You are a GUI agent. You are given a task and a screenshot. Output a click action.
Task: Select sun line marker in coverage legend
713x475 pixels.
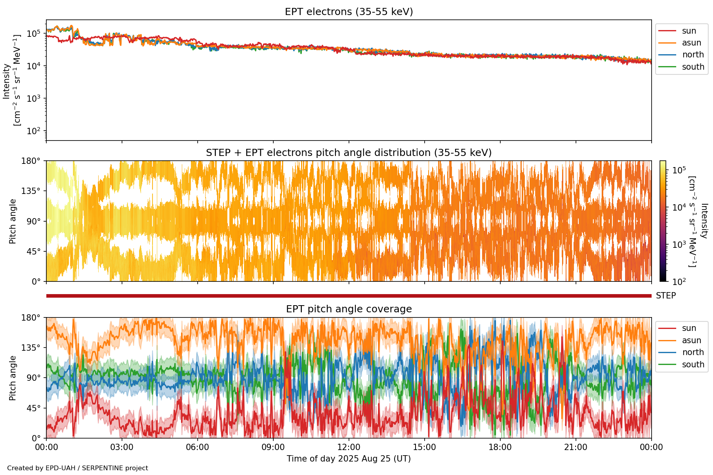[667, 328]
